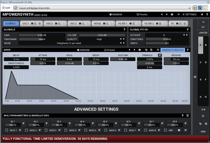Open the MOD 3 settings icon
210x143 pixels.
click(x=60, y=130)
